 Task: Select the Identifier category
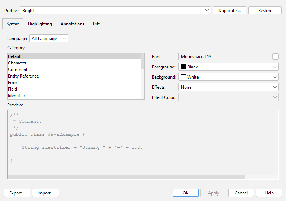tap(17, 96)
